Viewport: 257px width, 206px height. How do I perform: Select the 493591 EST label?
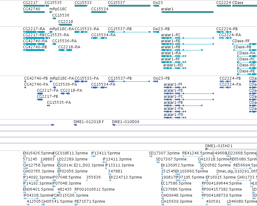coord(213,201)
